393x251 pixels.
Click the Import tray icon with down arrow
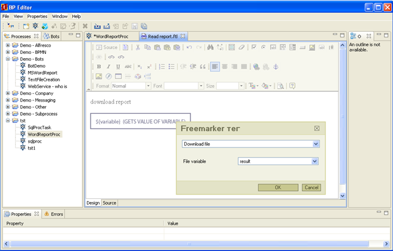click(97, 26)
